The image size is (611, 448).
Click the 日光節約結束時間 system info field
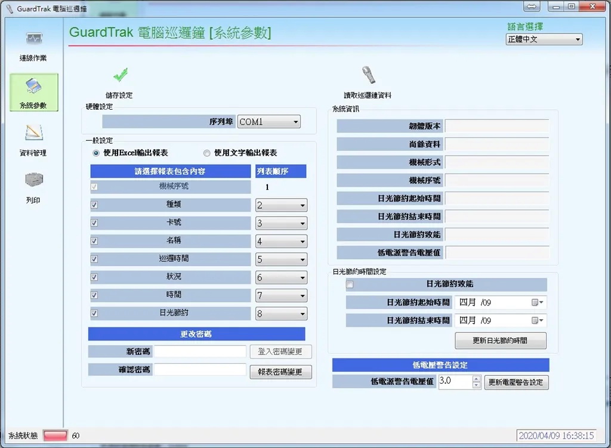(497, 217)
